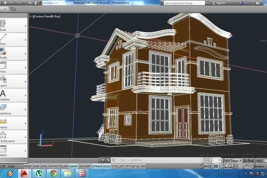Open Winamp icon in the taskbar
This screenshot has width=267, height=178.
click(10, 173)
